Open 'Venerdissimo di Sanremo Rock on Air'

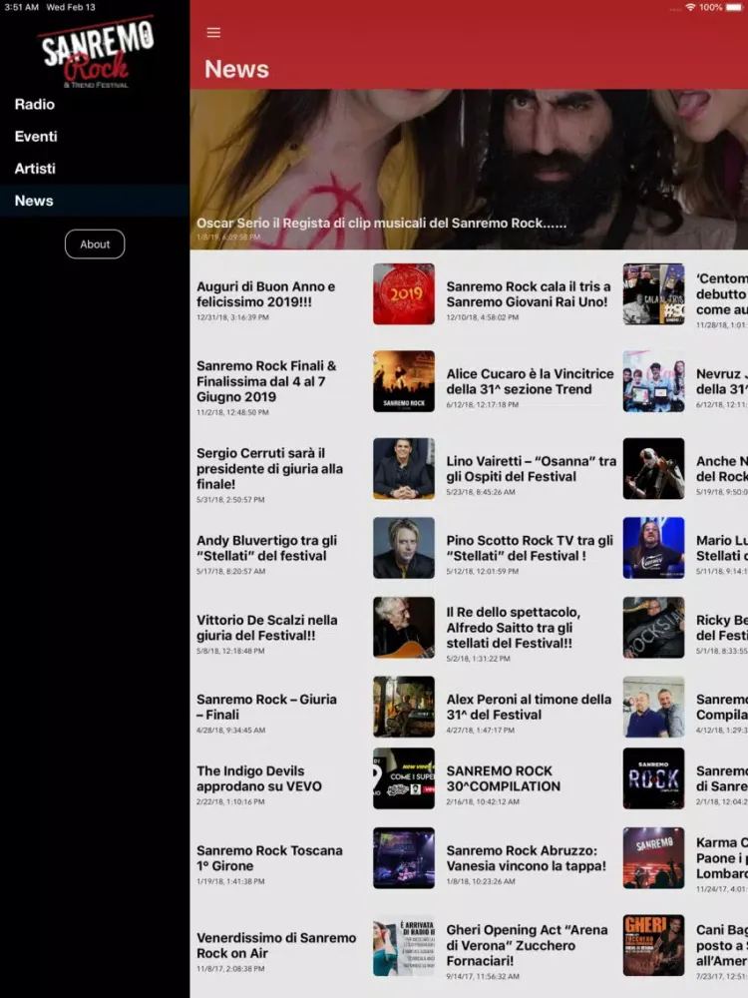[x=276, y=945]
